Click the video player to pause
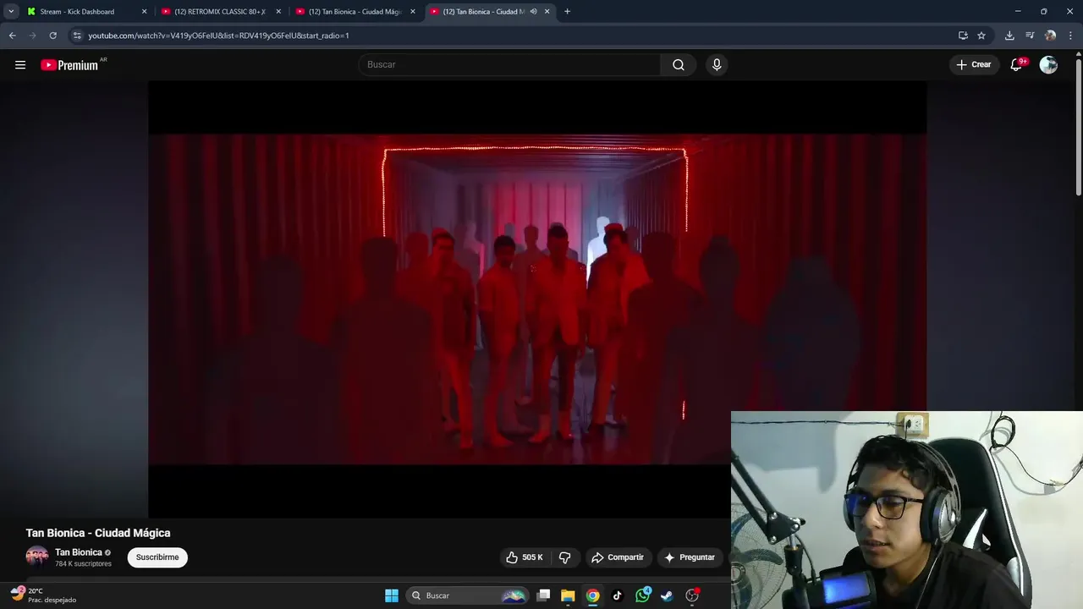Image resolution: width=1083 pixels, height=609 pixels. [x=537, y=299]
